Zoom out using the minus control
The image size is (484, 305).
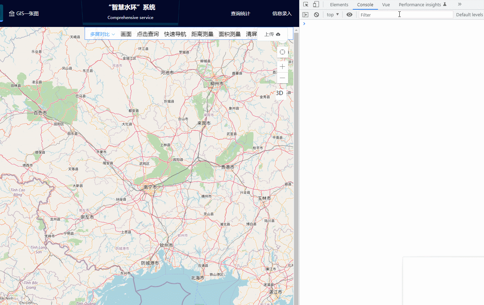(282, 78)
